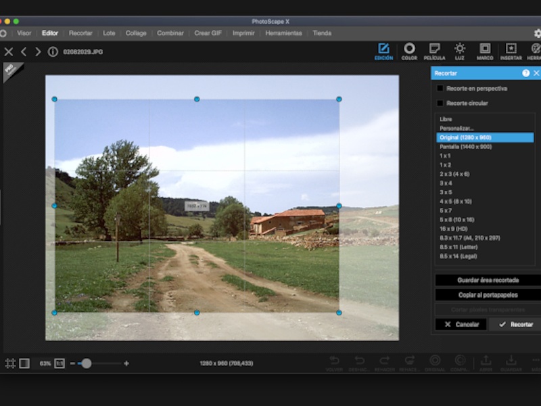Select the Película film effects icon

[434, 51]
